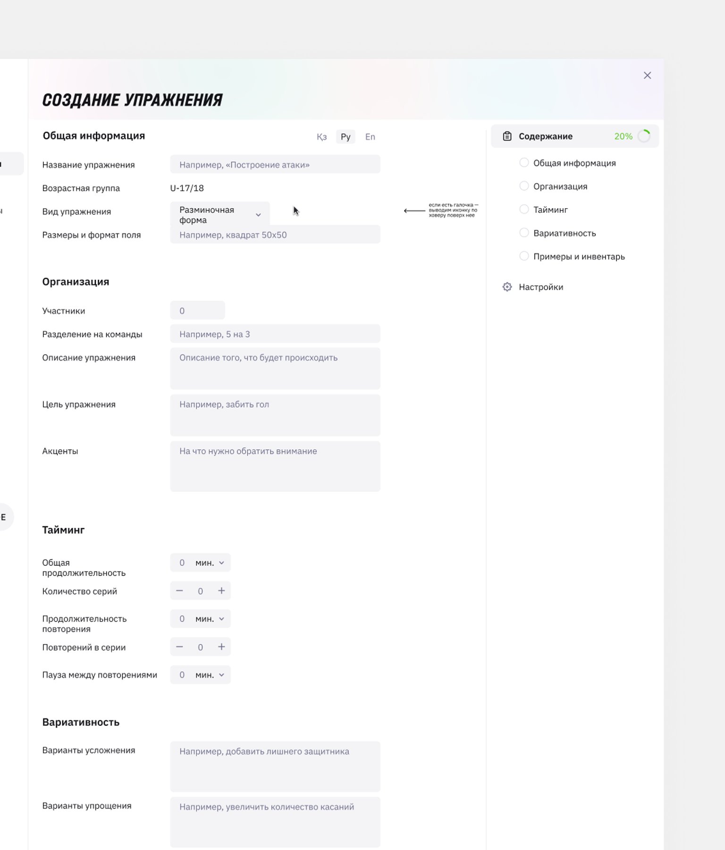Click the gear icon beside Настройки
The width and height of the screenshot is (725, 850).
pyautogui.click(x=507, y=287)
